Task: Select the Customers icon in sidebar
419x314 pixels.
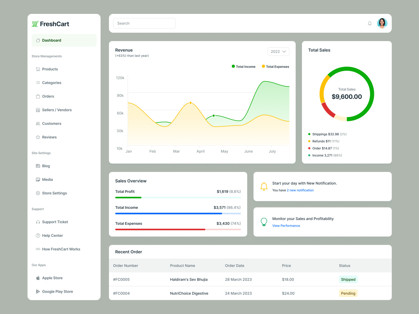Action: coord(38,123)
